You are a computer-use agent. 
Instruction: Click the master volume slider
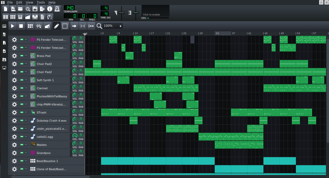coord(121,13)
